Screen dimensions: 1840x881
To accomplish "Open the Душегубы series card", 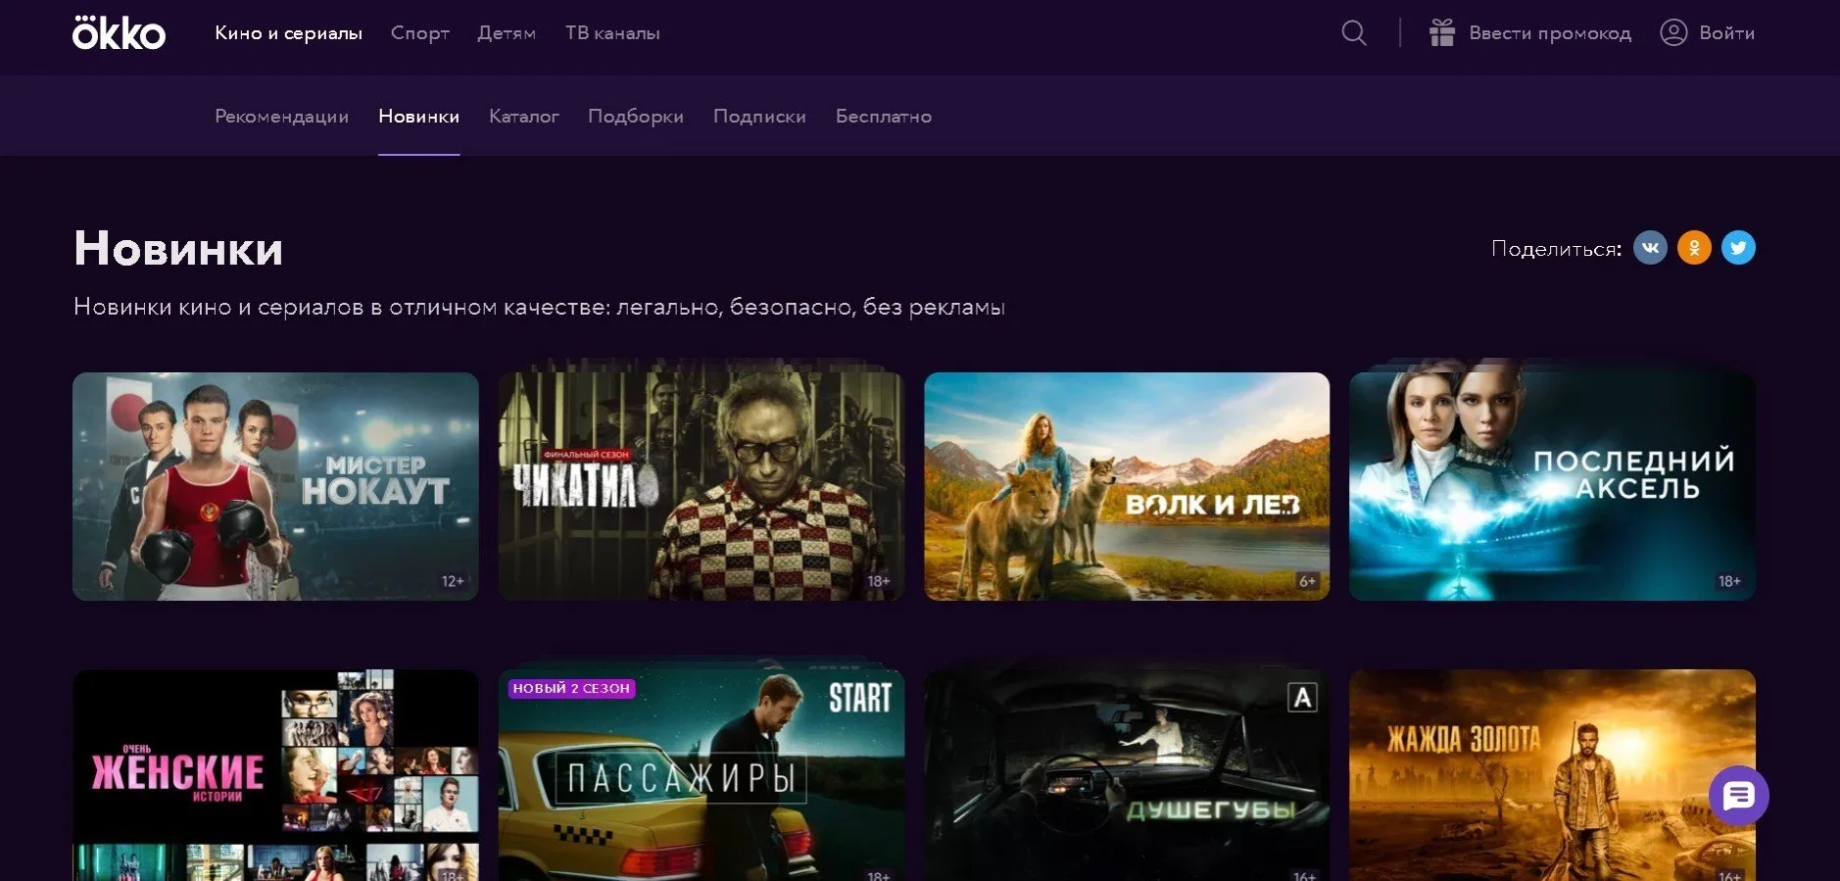I will [1127, 775].
